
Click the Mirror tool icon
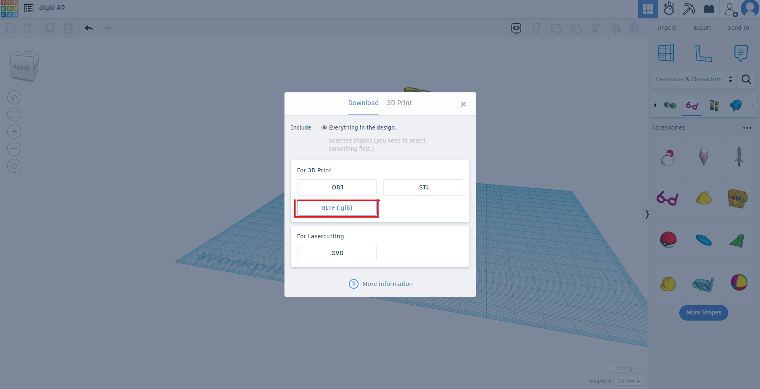tap(615, 28)
